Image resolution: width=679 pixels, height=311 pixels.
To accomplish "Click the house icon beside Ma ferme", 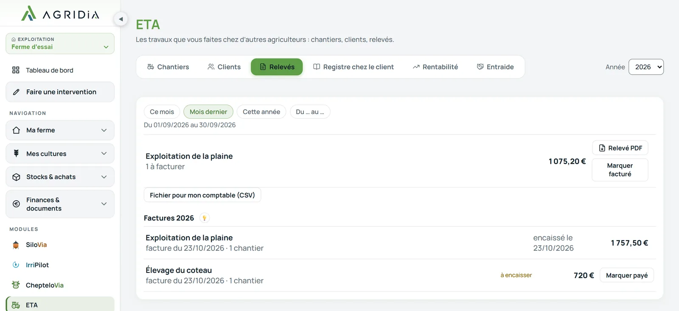I will pos(16,130).
